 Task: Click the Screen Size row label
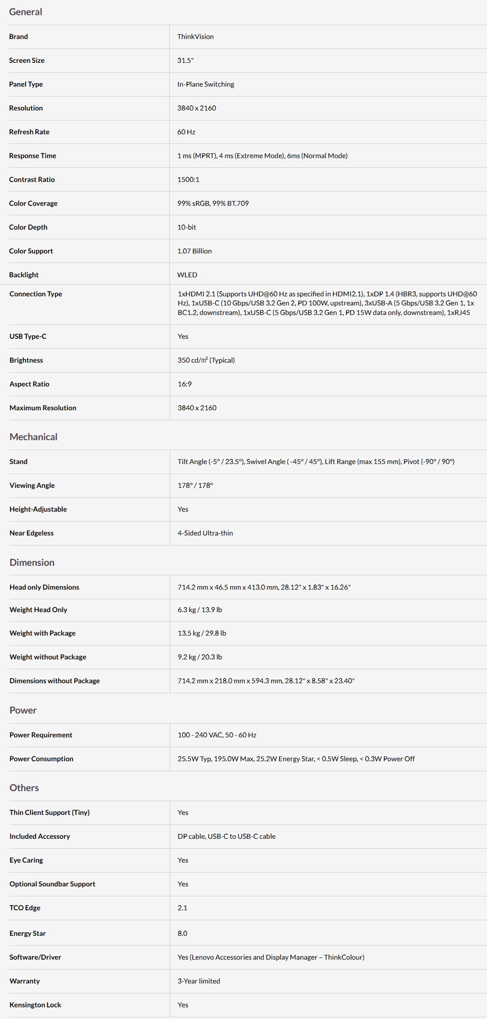pyautogui.click(x=27, y=61)
